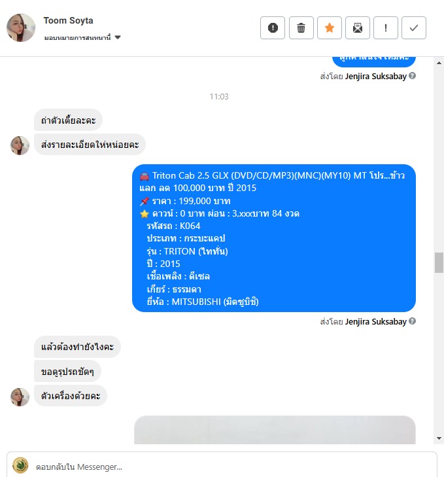
Task: Click sender avatar next to ตัวเครื่องด้วยคะ
Action: pos(20,397)
